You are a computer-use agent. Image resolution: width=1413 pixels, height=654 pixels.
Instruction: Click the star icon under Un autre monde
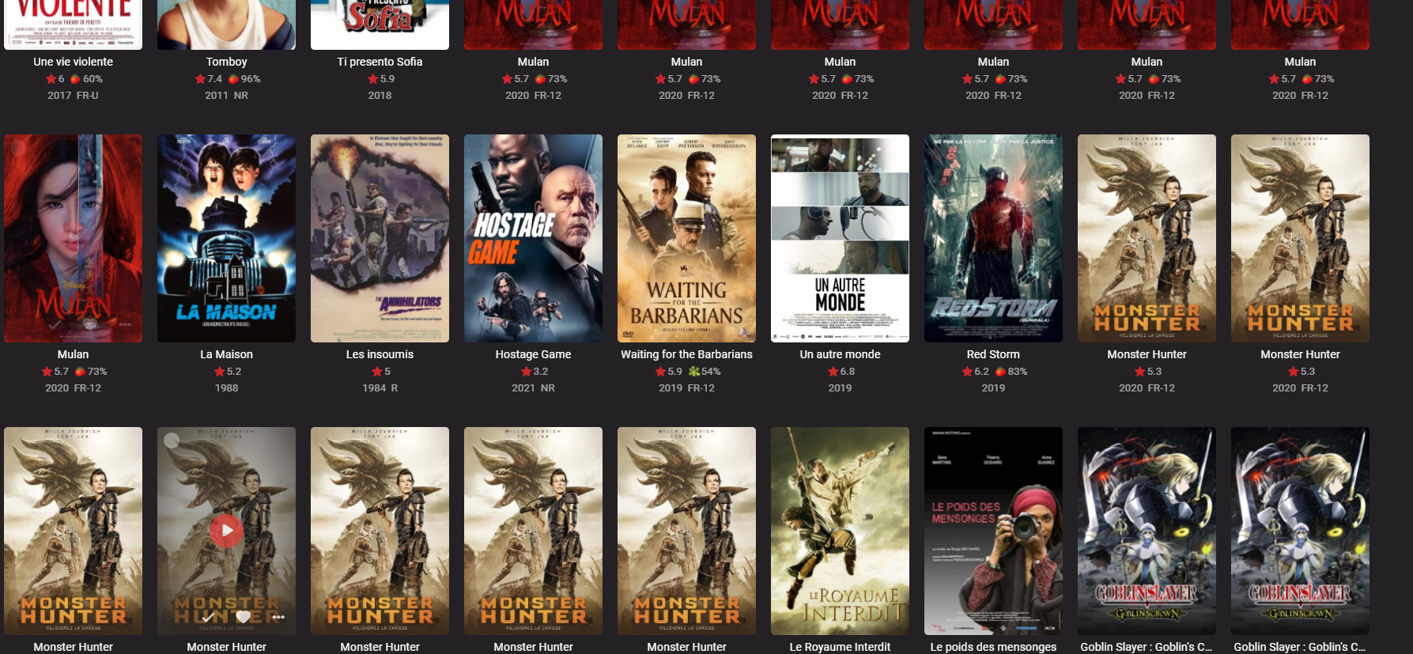click(833, 372)
